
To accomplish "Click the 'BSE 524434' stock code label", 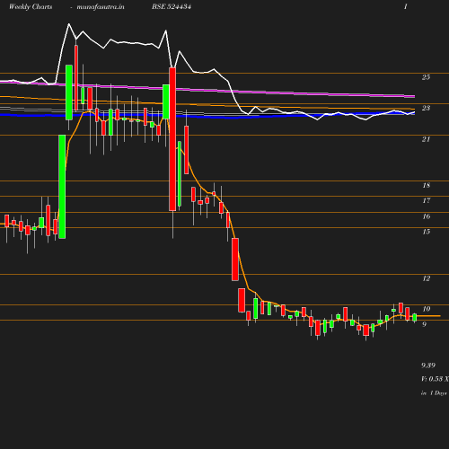I will pos(172,6).
